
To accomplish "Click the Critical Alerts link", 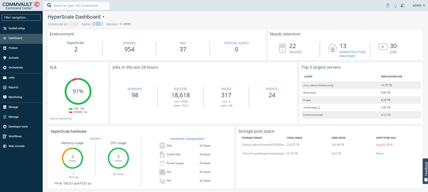I will 236,43.
